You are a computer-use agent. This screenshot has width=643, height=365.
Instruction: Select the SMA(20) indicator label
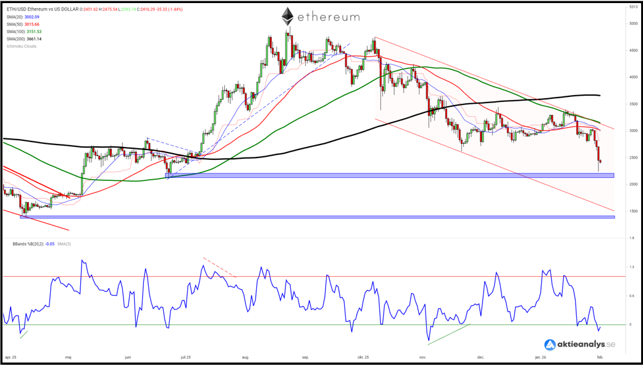coord(15,17)
